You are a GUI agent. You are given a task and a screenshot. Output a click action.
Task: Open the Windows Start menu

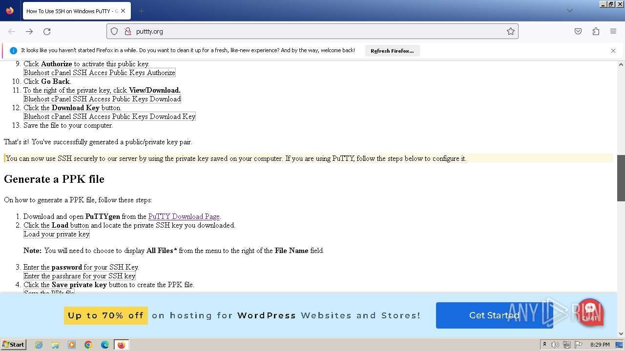coord(13,345)
